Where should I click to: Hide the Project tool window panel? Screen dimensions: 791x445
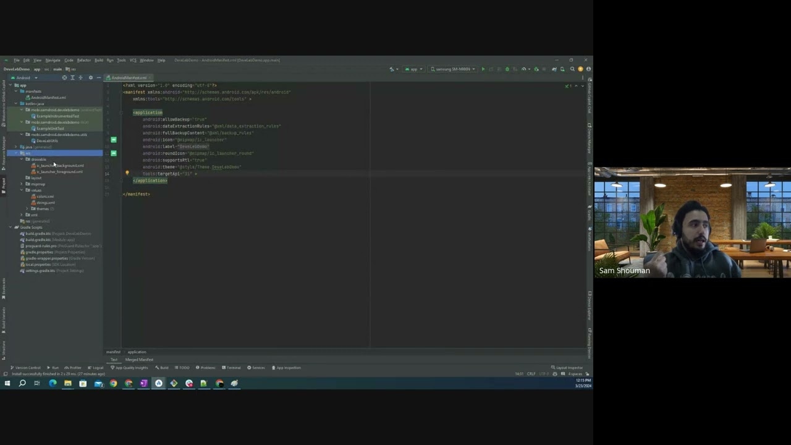(x=99, y=78)
